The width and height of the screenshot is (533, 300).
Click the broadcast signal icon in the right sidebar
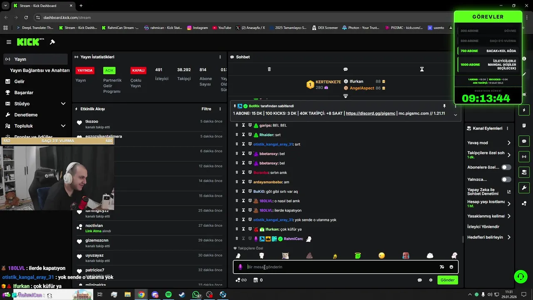(524, 157)
